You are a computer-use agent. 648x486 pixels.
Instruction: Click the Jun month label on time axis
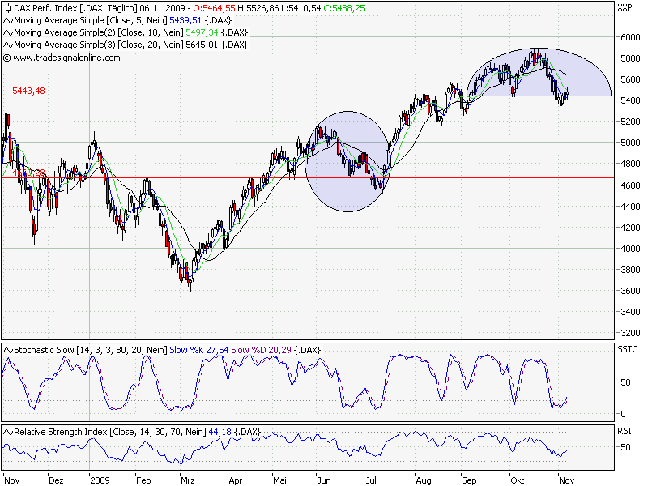click(x=324, y=480)
